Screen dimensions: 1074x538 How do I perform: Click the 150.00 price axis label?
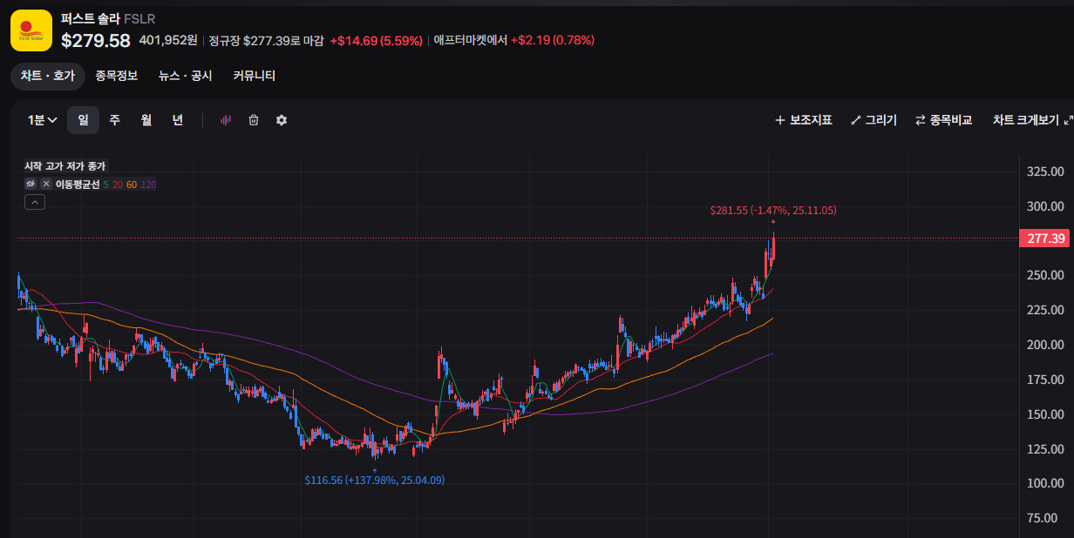(1045, 414)
